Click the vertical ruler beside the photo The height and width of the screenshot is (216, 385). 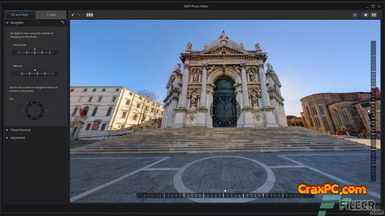[x=373, y=111]
